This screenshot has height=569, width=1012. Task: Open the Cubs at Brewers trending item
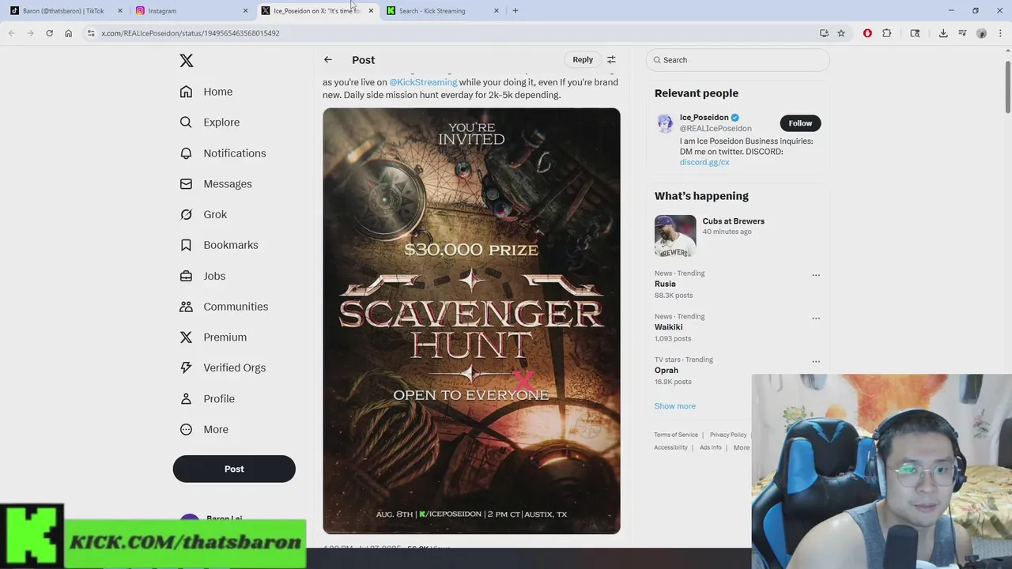(x=734, y=221)
